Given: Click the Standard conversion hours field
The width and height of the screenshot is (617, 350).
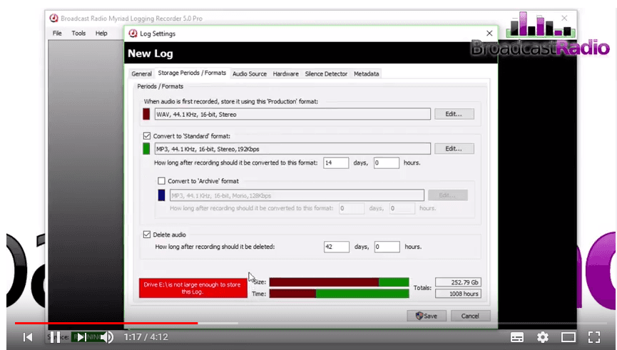Looking at the screenshot, I should [x=387, y=163].
